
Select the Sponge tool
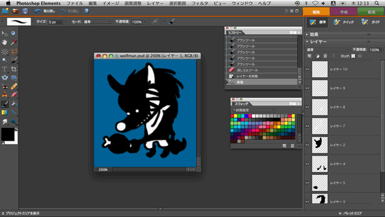click(x=14, y=122)
